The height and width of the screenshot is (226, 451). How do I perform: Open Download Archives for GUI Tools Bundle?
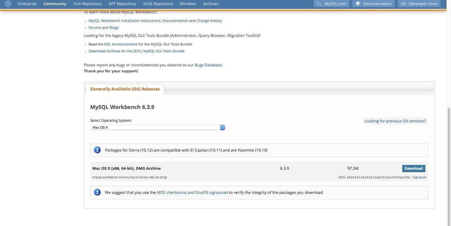click(137, 51)
